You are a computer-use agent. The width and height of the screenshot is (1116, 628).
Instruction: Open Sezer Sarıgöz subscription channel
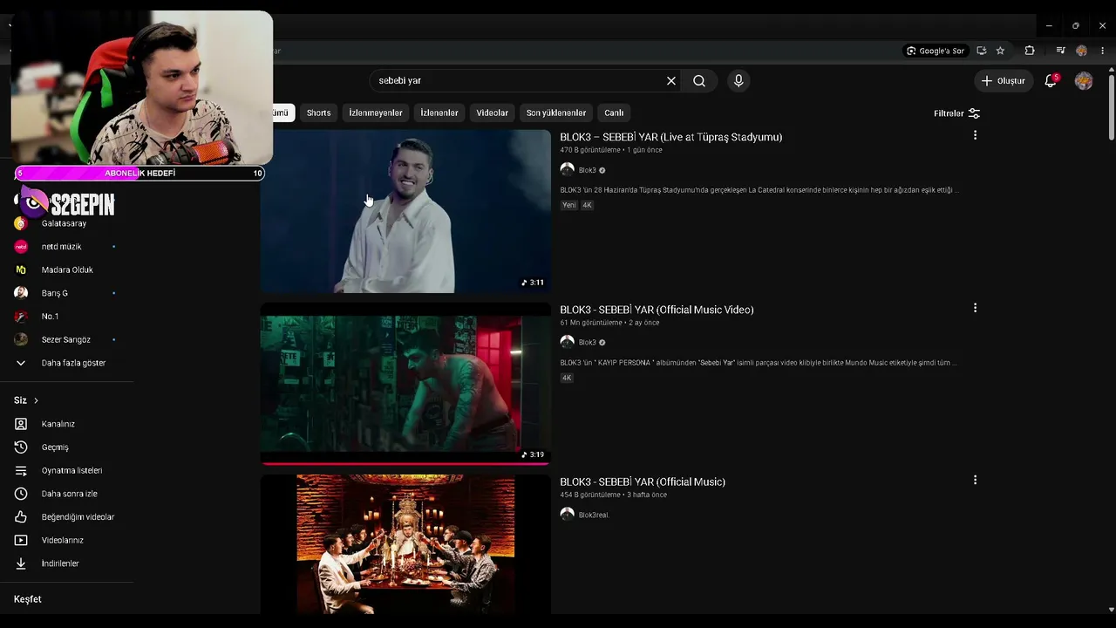point(66,339)
